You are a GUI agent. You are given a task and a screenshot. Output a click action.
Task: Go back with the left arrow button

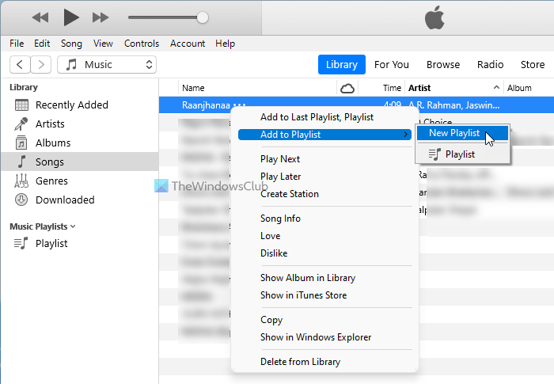(20, 65)
